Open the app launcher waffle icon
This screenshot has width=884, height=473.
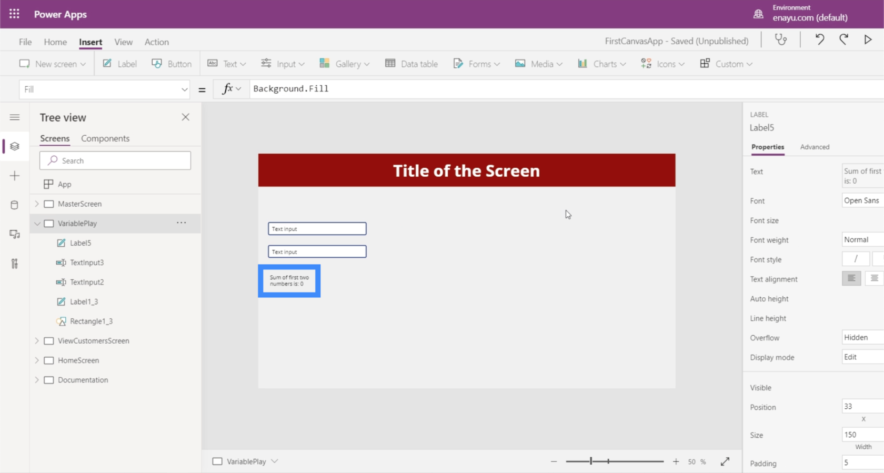coord(14,14)
